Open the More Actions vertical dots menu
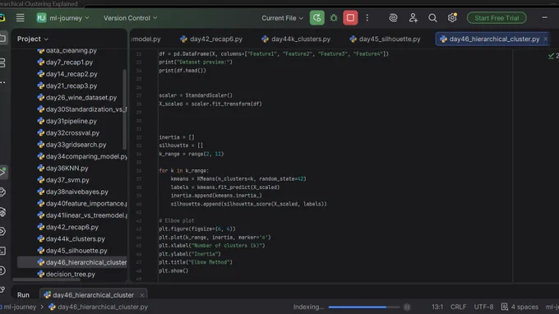 [x=367, y=18]
